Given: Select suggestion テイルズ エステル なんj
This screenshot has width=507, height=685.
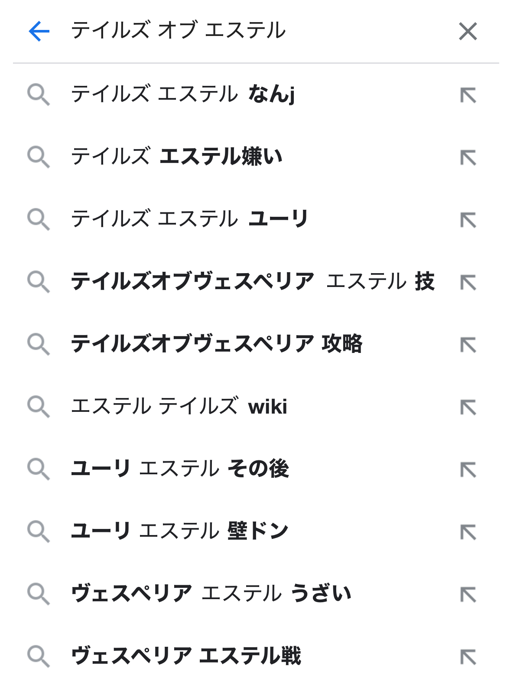Looking at the screenshot, I should point(253,95).
